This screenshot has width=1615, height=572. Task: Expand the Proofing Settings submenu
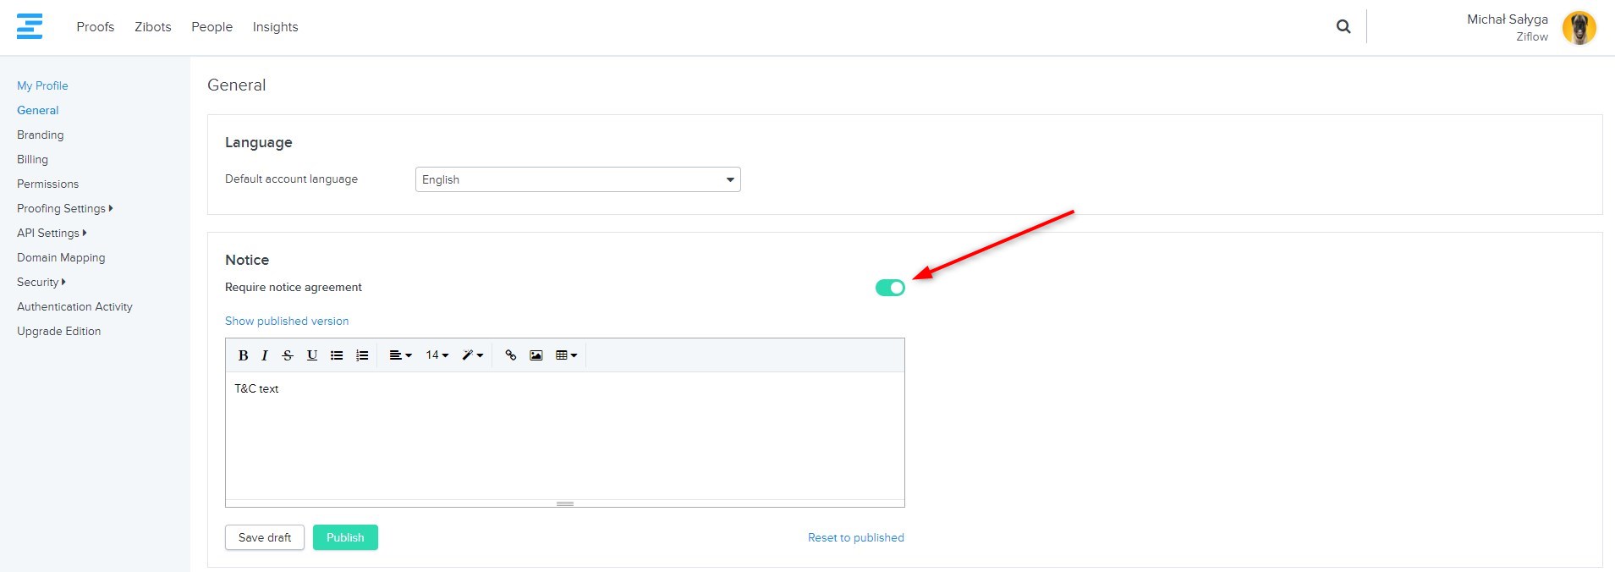point(64,208)
